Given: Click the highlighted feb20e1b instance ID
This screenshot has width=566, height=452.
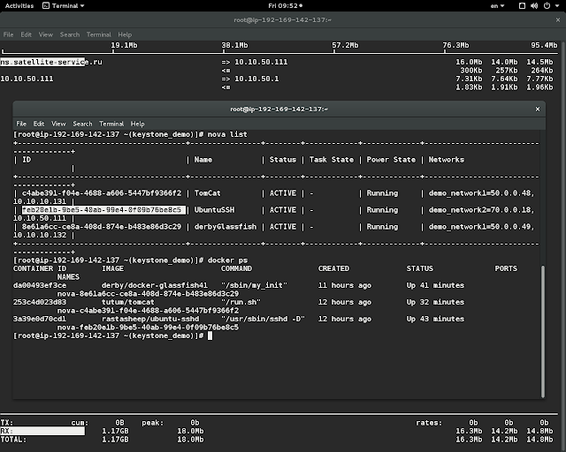Looking at the screenshot, I should (x=103, y=210).
